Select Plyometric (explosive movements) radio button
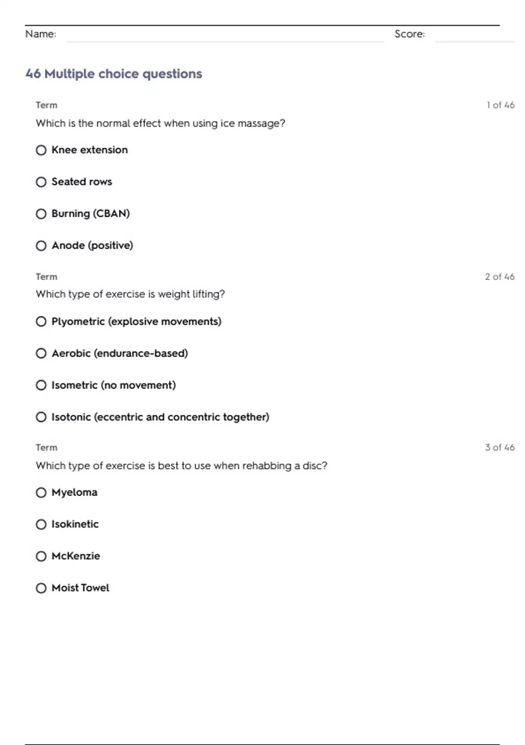 pos(41,322)
